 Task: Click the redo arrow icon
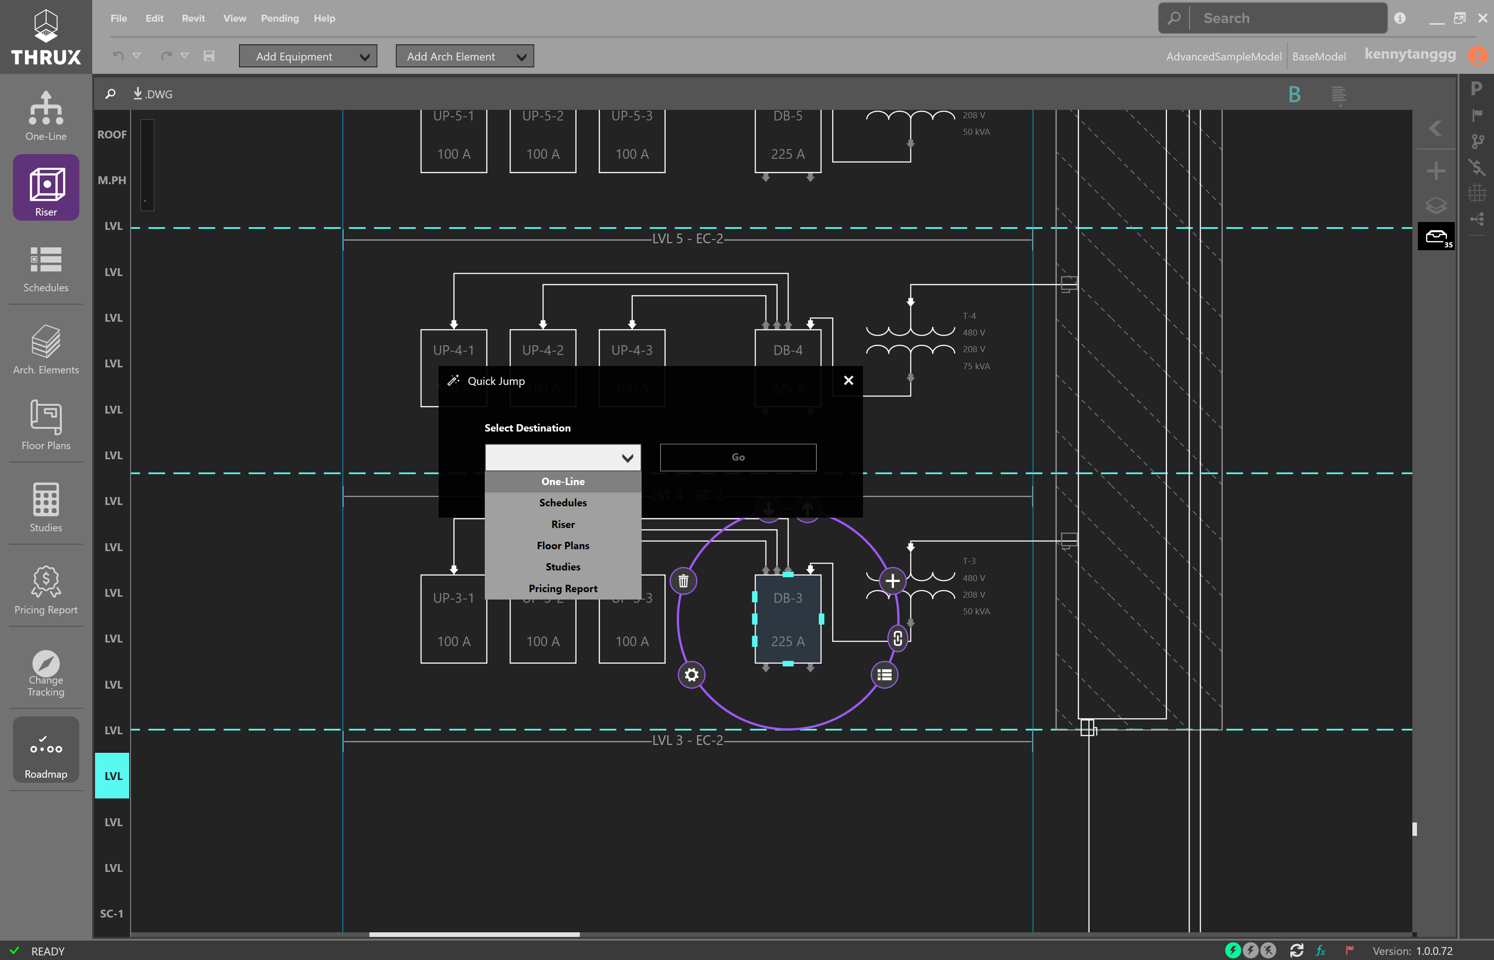click(x=166, y=56)
